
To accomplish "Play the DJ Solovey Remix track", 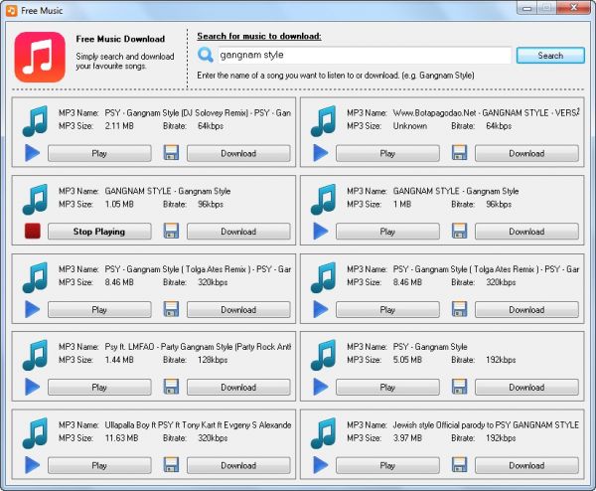I will [99, 153].
